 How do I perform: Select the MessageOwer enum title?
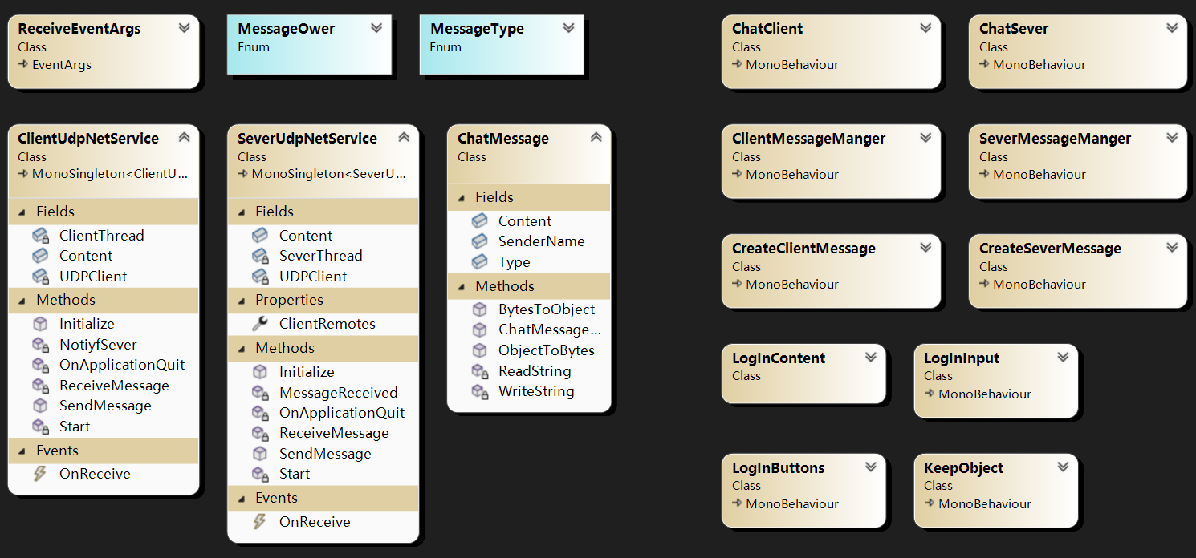[x=286, y=29]
